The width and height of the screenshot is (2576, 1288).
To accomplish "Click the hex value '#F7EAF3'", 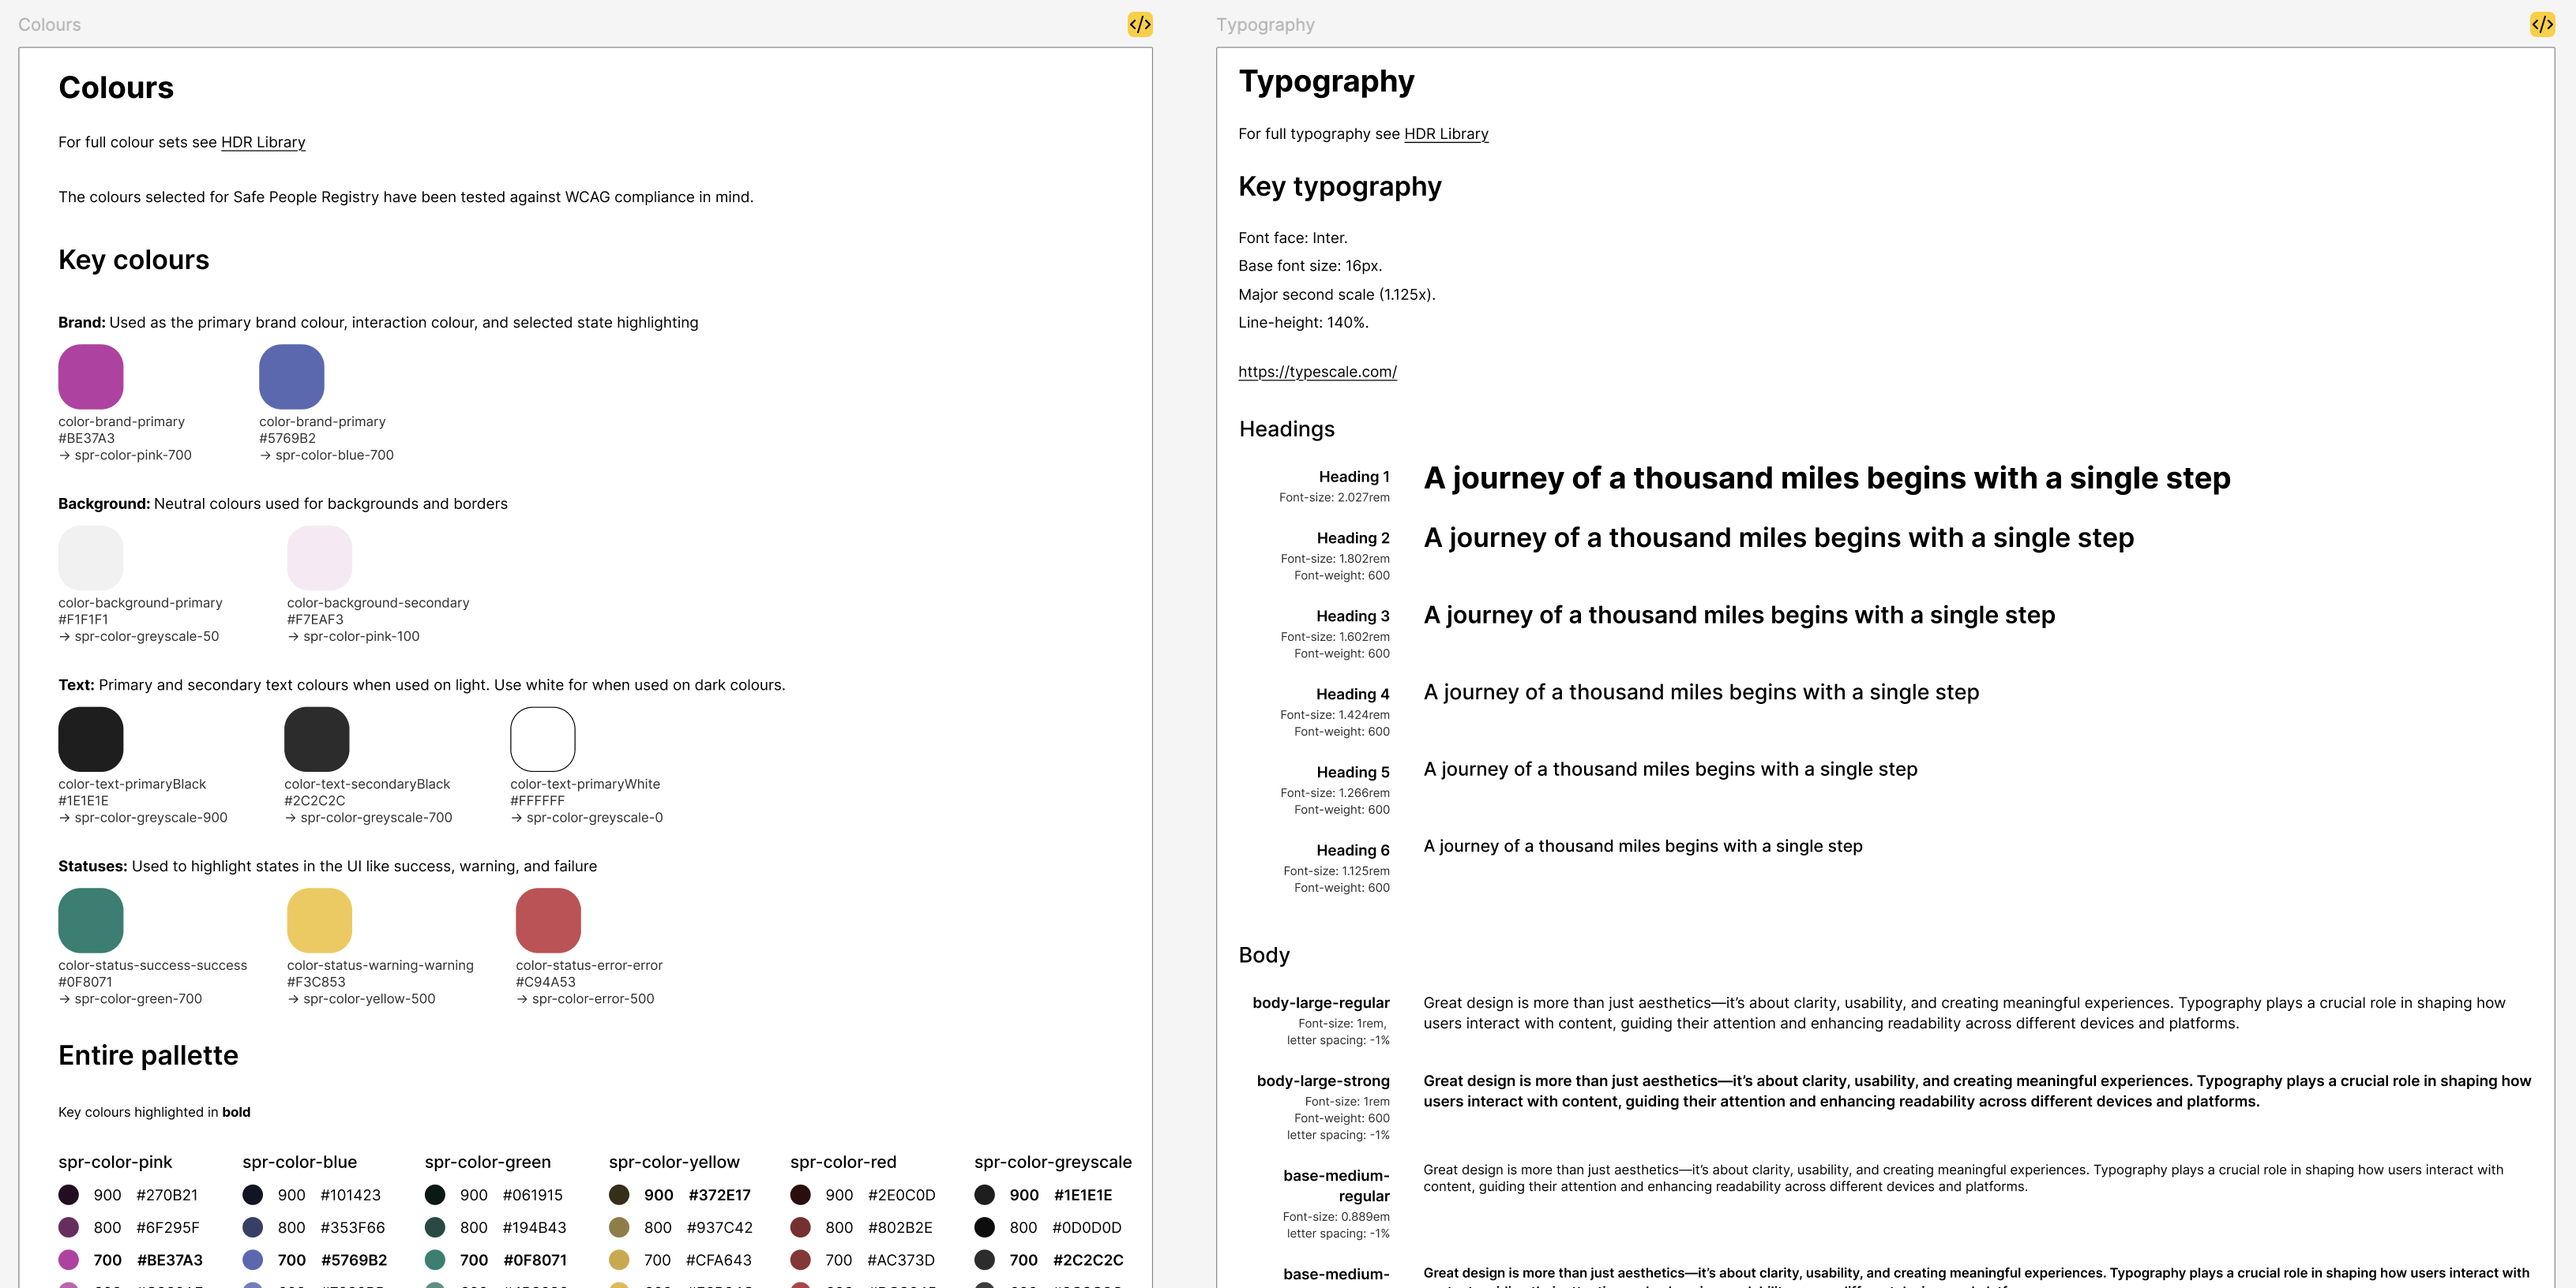I will (315, 620).
